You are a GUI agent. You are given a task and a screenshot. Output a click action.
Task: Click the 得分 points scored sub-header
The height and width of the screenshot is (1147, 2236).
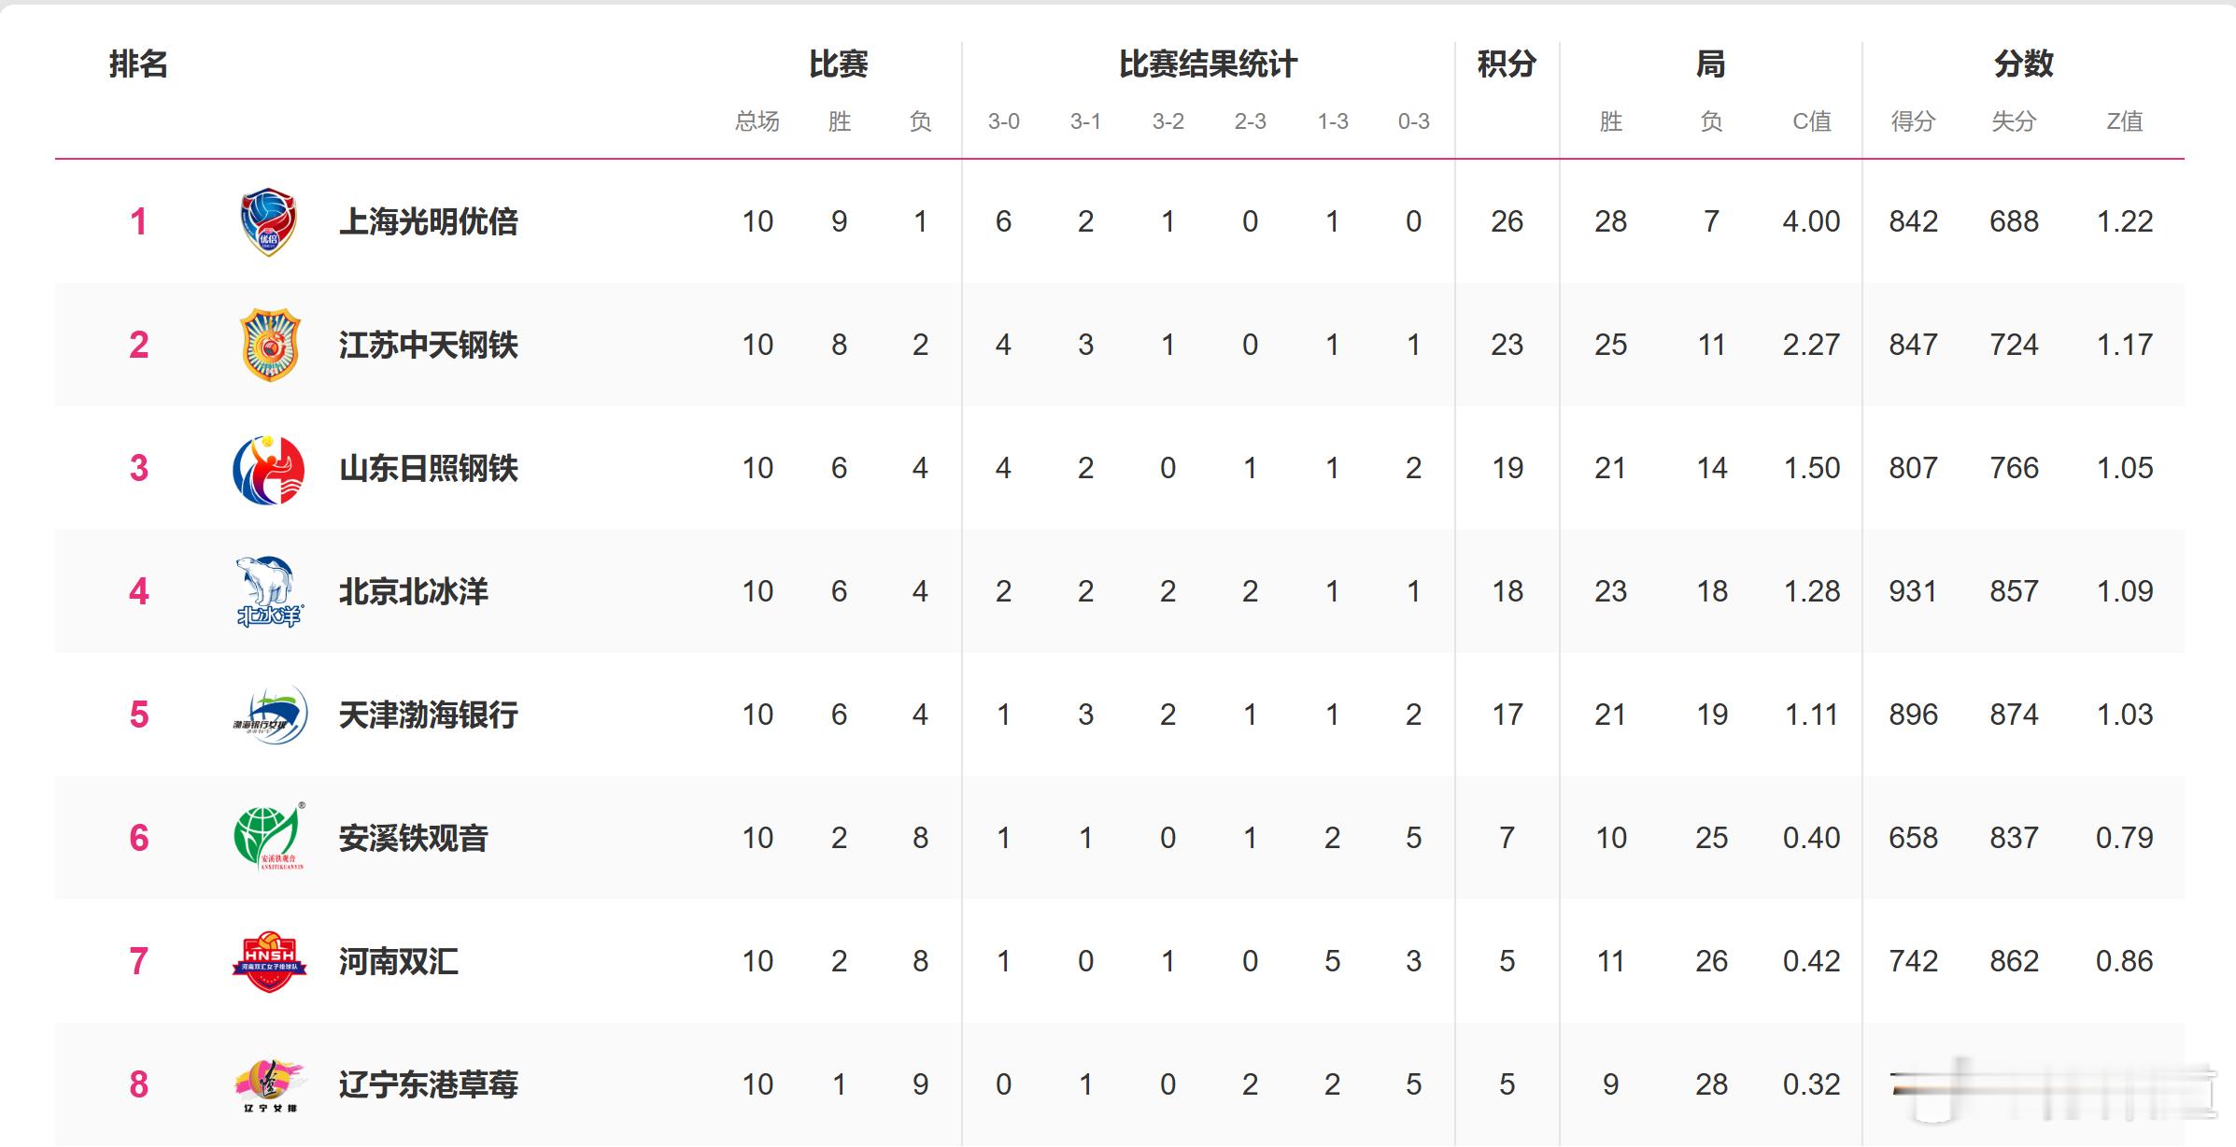click(1913, 121)
